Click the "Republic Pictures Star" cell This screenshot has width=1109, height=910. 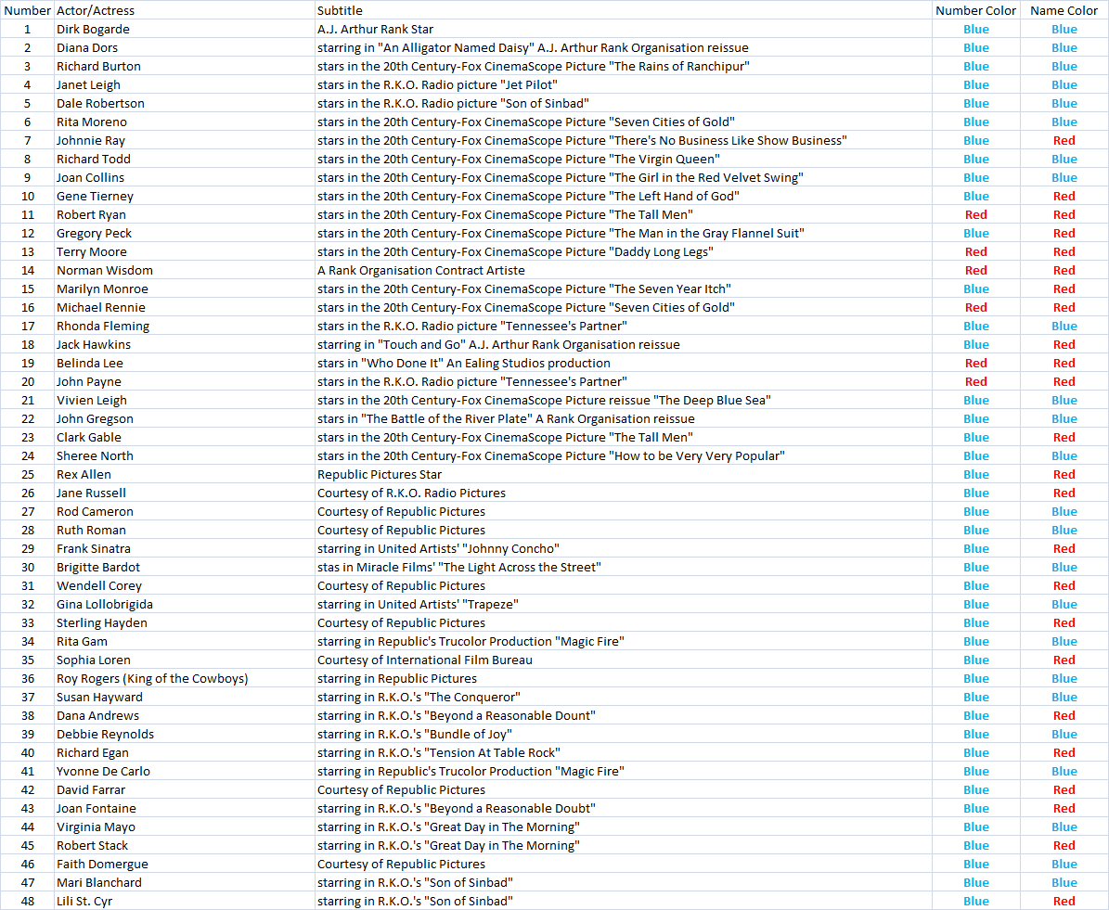623,474
